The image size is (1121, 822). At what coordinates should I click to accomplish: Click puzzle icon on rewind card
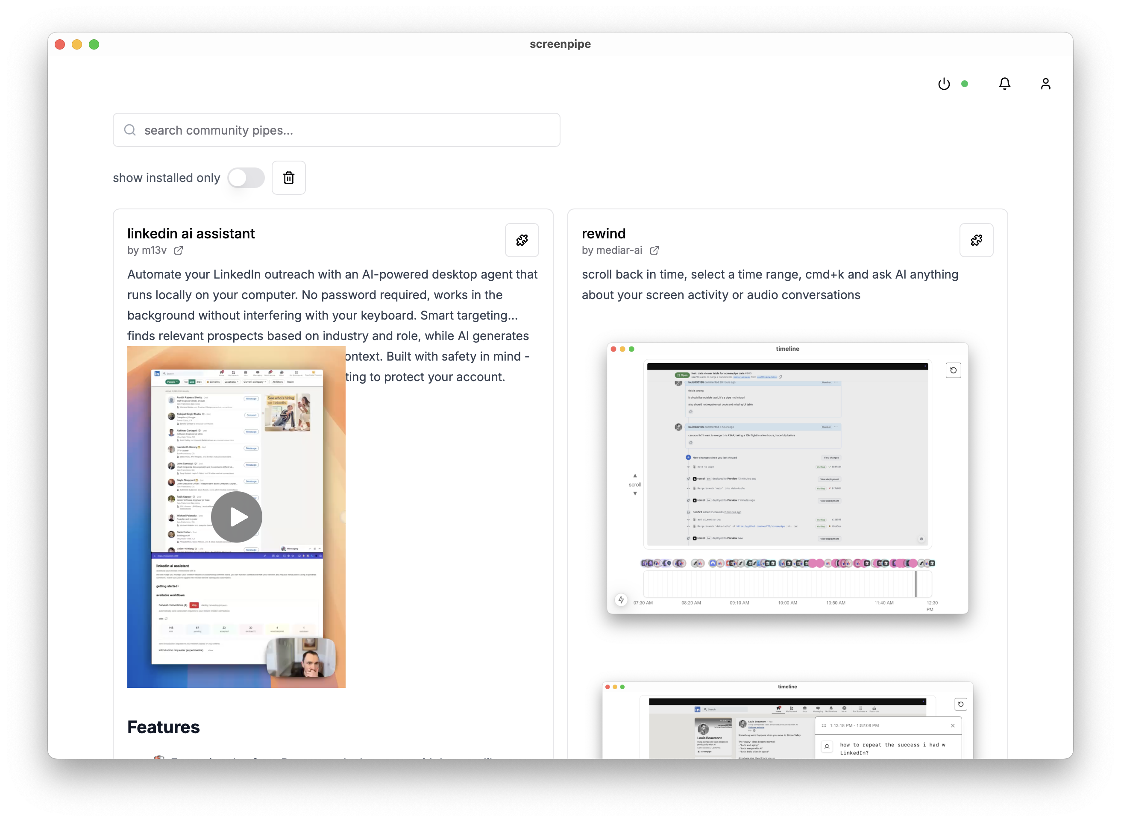click(976, 241)
